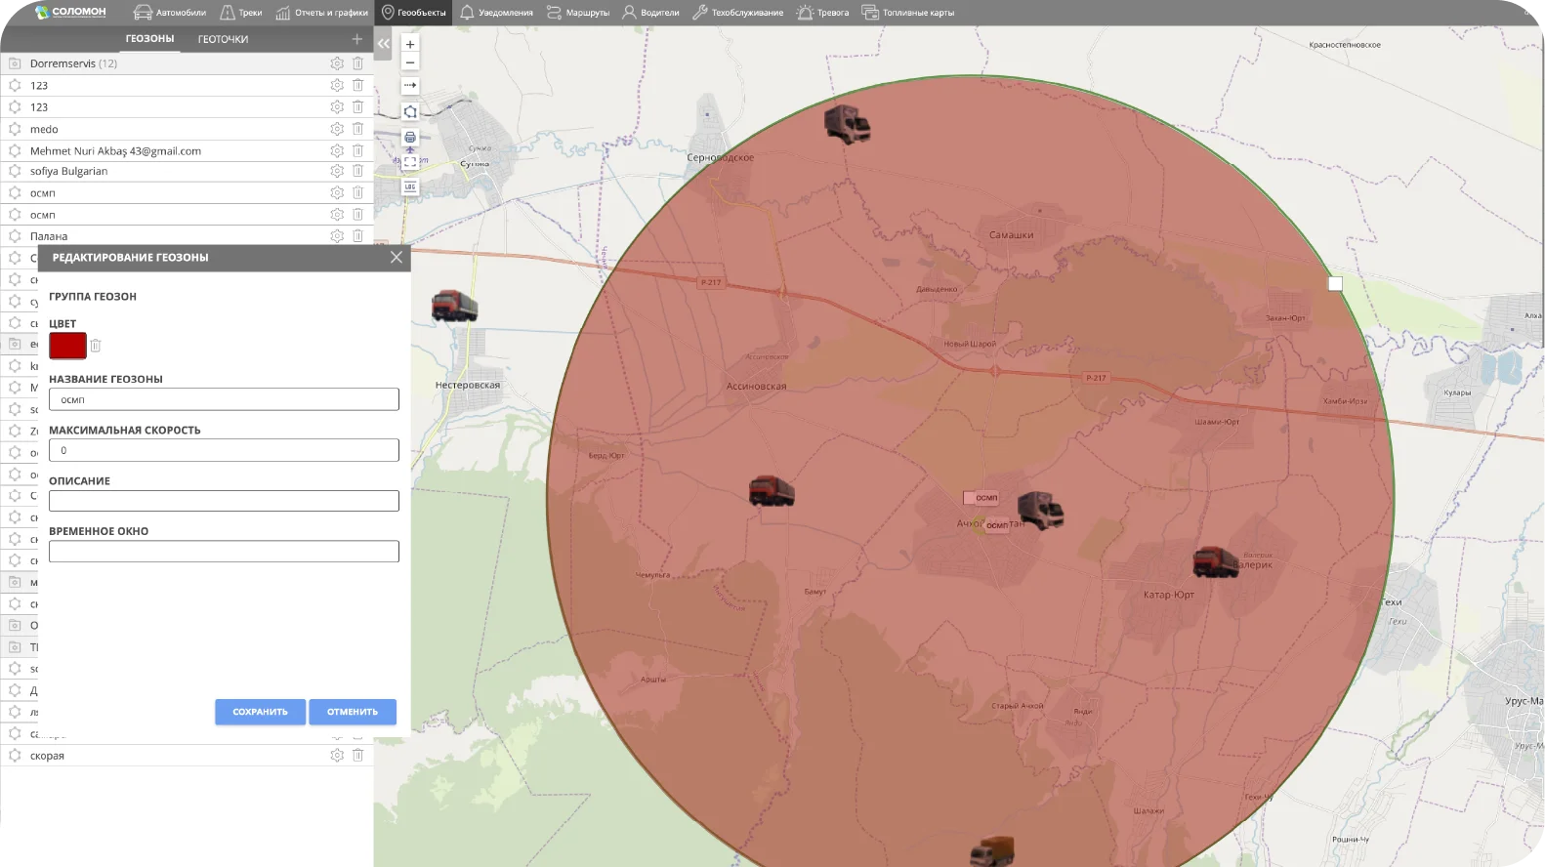The width and height of the screenshot is (1545, 867).
Task: Delete the medo geozone
Action: (x=357, y=129)
